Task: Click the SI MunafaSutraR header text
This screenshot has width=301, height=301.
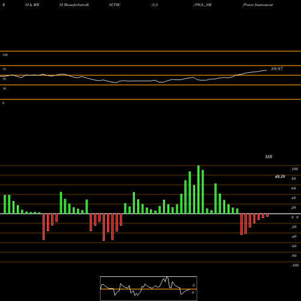Action: [x=74, y=5]
